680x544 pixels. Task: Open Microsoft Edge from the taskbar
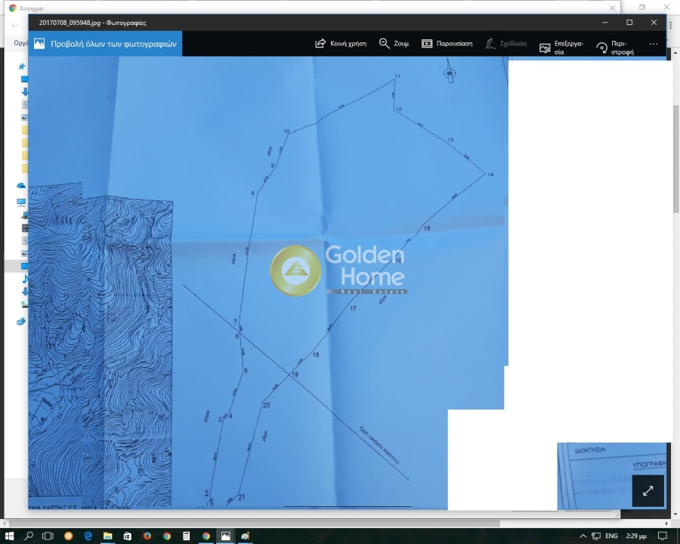coord(88,536)
